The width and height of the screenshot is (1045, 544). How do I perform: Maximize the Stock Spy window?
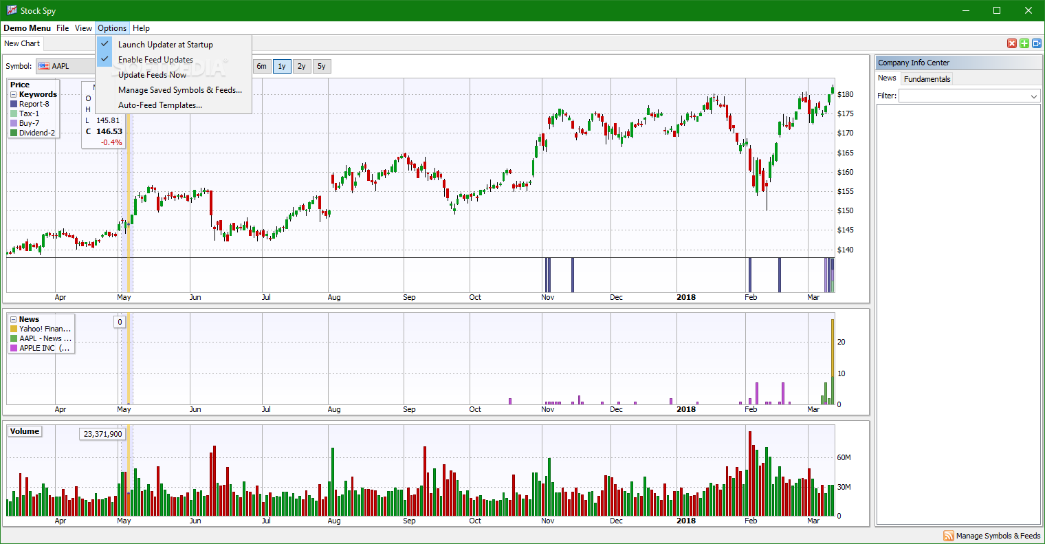(x=997, y=10)
